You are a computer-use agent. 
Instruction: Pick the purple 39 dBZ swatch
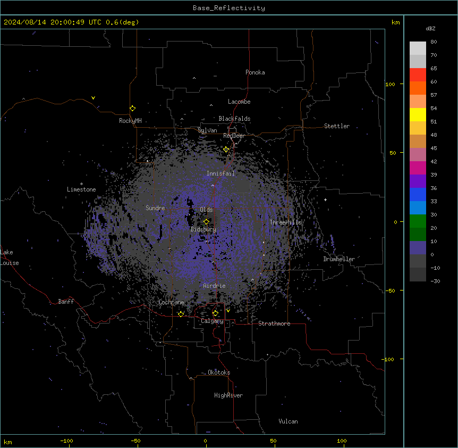click(x=418, y=181)
